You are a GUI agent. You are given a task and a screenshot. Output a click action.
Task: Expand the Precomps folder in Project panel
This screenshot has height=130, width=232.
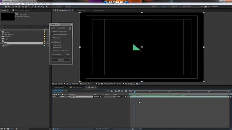[1, 36]
